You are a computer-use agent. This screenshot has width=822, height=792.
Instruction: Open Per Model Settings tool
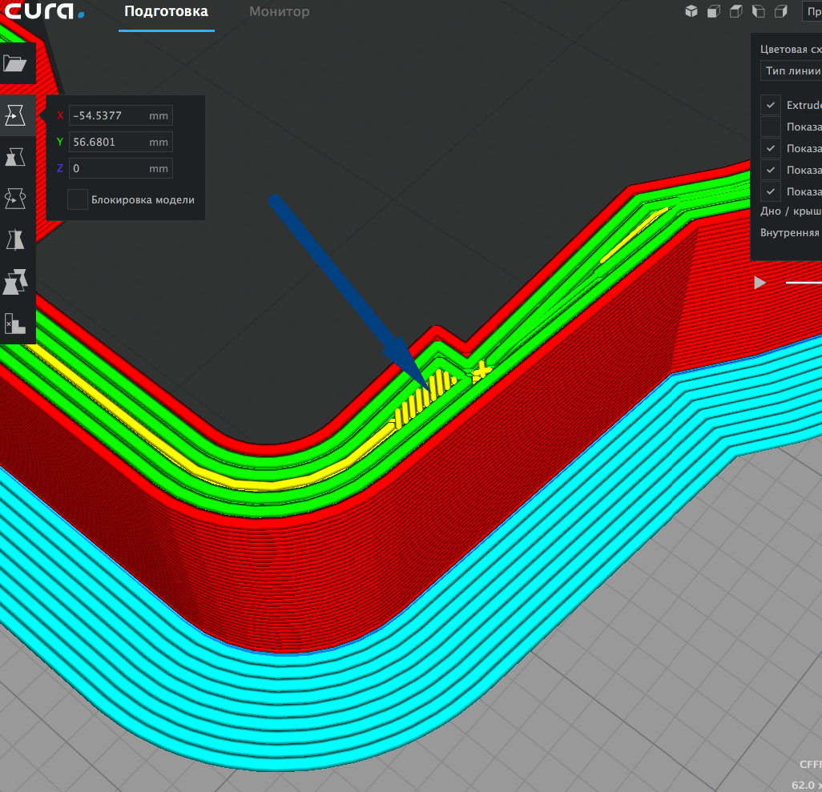pyautogui.click(x=16, y=281)
